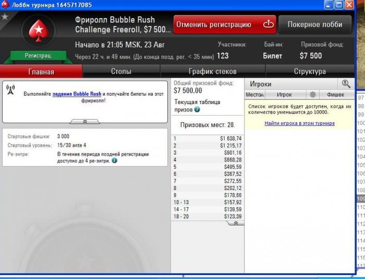
Task: Switch to the Главная tab
Action: (41, 71)
